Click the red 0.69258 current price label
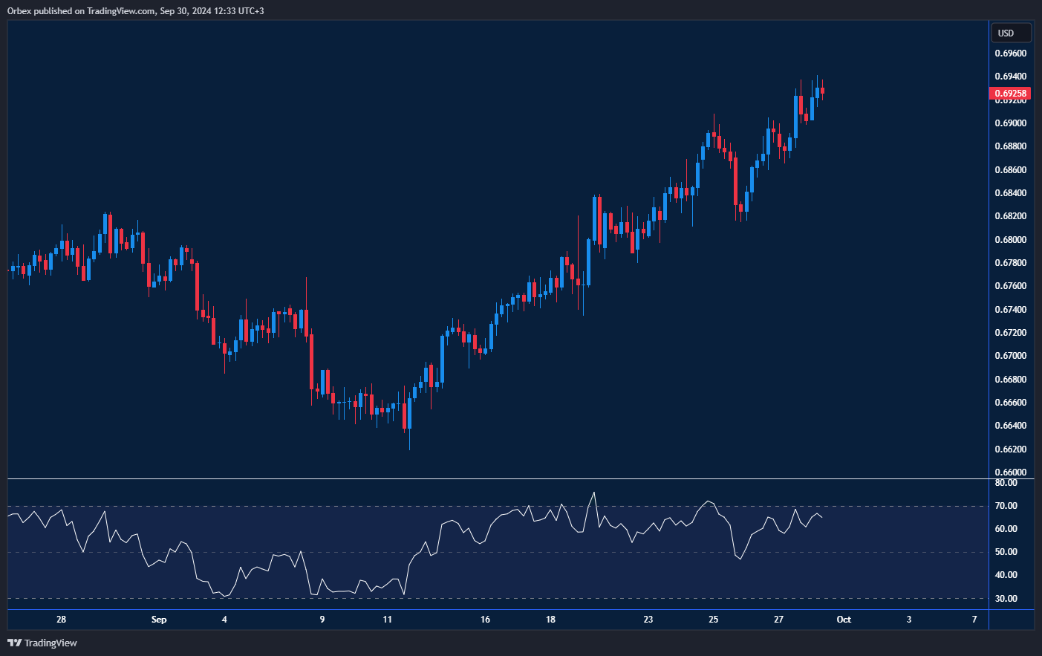The image size is (1042, 656). (x=1010, y=94)
